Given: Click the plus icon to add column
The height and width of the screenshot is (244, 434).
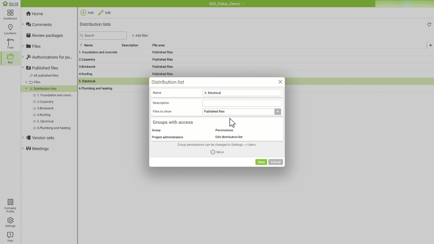Looking at the screenshot, I should click(x=431, y=45).
